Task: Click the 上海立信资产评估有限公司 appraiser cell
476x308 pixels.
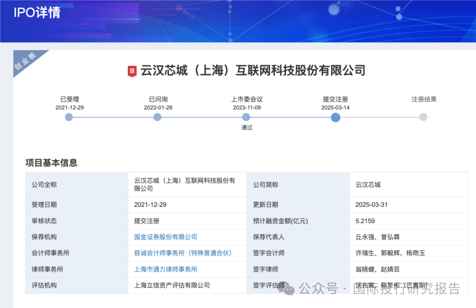Action: coord(171,285)
